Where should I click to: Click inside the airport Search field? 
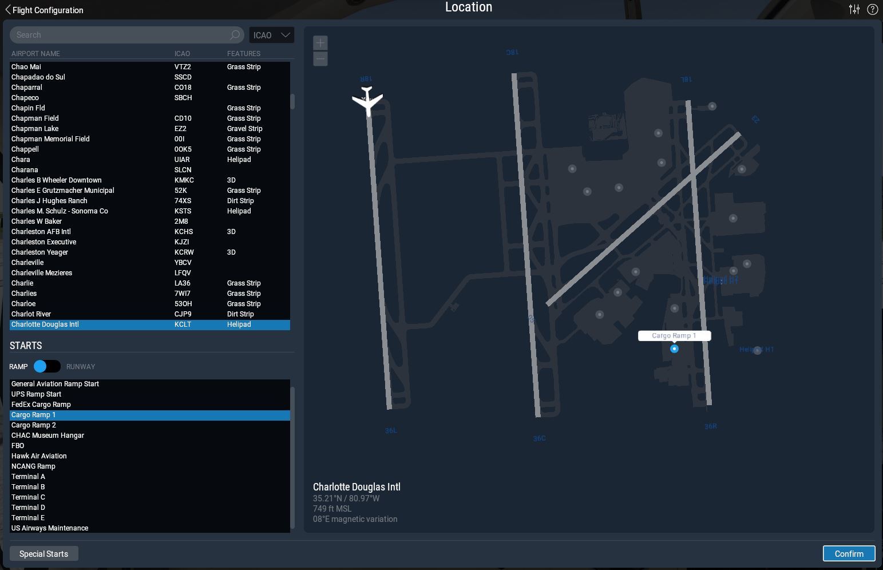(x=114, y=35)
